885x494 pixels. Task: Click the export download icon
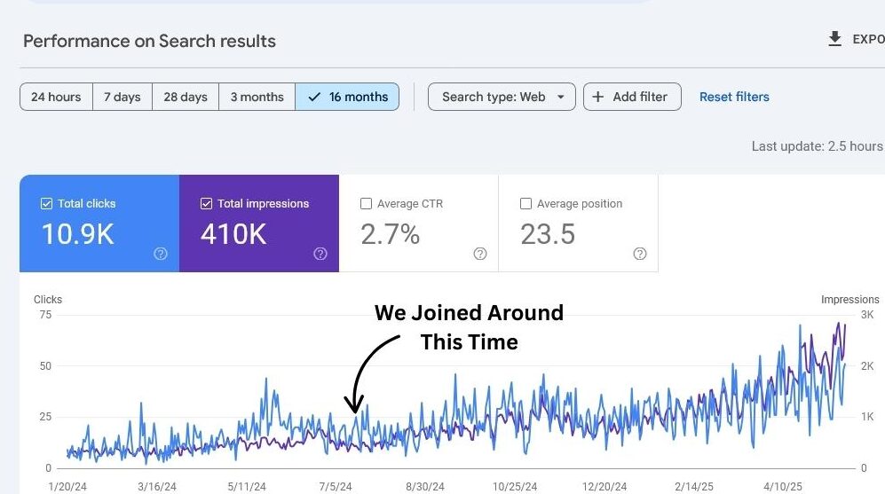[834, 39]
